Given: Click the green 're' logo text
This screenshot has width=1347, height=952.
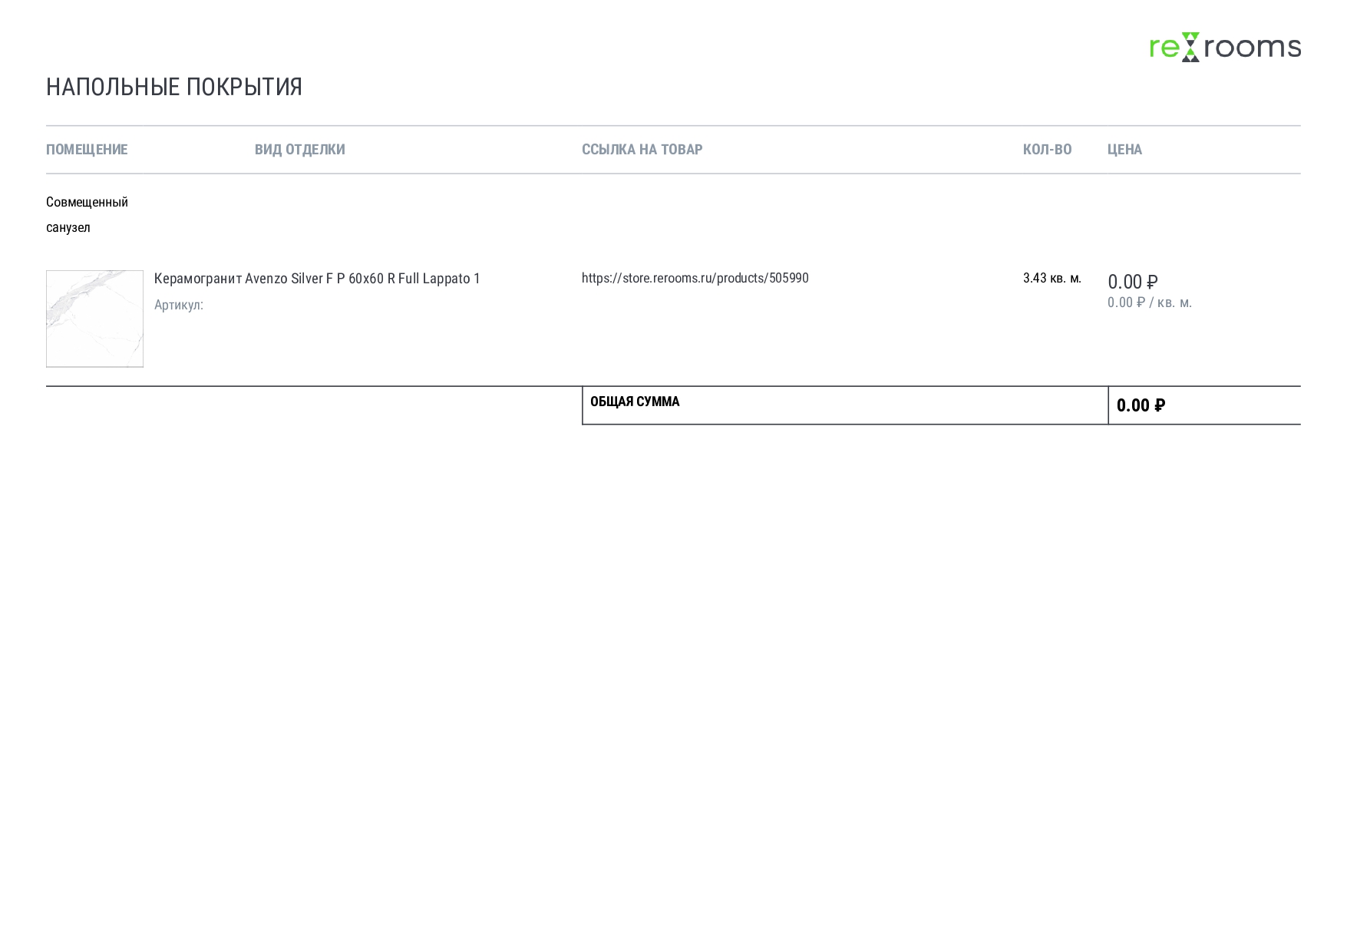Looking at the screenshot, I should coord(1164,48).
